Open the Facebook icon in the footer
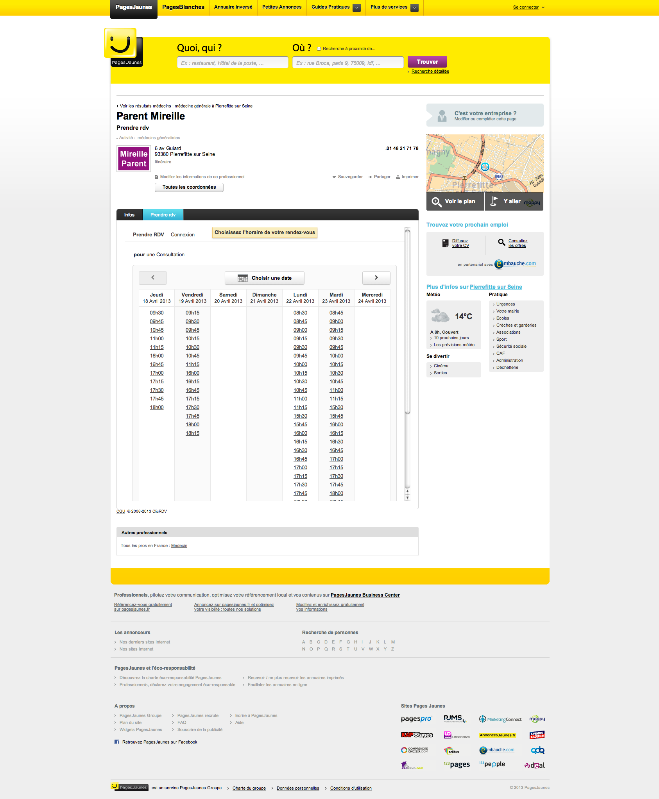 pyautogui.click(x=117, y=742)
